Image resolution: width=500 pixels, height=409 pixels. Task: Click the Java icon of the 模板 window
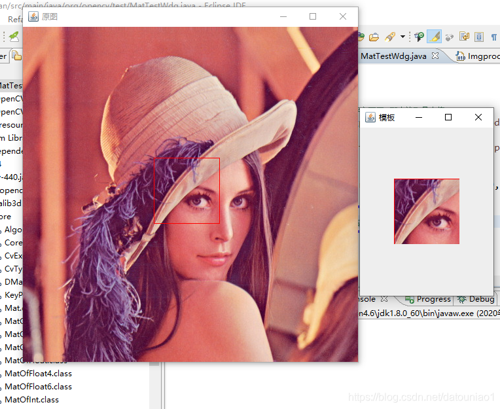pos(370,117)
